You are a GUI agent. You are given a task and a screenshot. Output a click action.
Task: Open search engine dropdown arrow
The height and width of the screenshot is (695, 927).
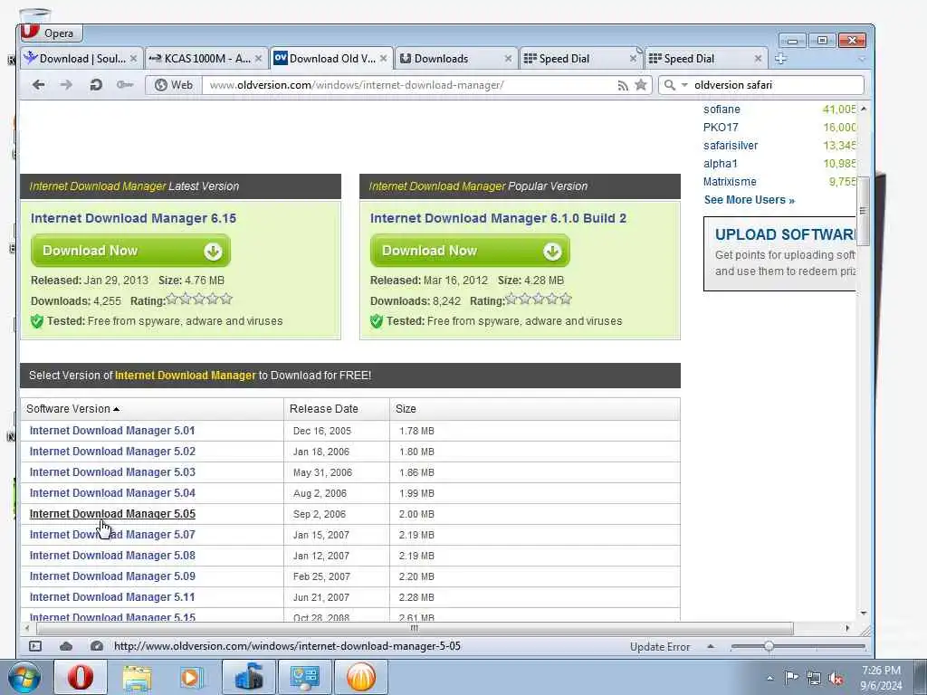coord(684,85)
